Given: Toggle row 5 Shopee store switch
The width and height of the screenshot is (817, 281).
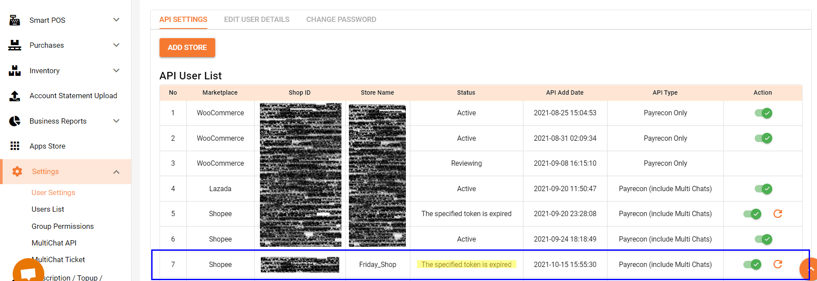Looking at the screenshot, I should [x=752, y=214].
